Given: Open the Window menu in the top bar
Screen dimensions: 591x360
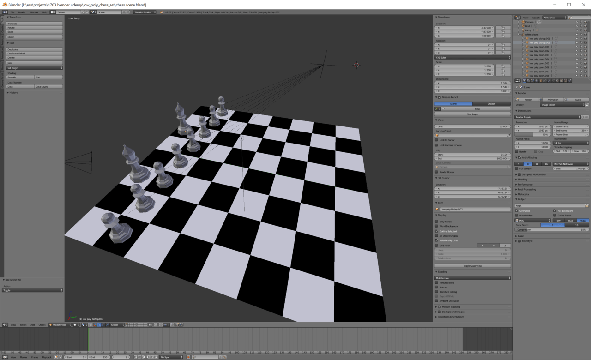Looking at the screenshot, I should (x=34, y=12).
